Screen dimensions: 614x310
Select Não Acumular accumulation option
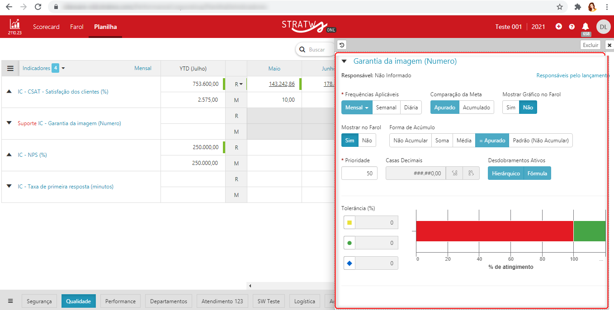coord(411,141)
